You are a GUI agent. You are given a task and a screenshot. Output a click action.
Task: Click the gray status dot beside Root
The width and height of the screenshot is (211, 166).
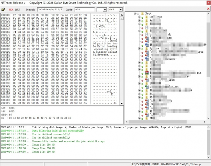pyautogui.click(x=138, y=14)
